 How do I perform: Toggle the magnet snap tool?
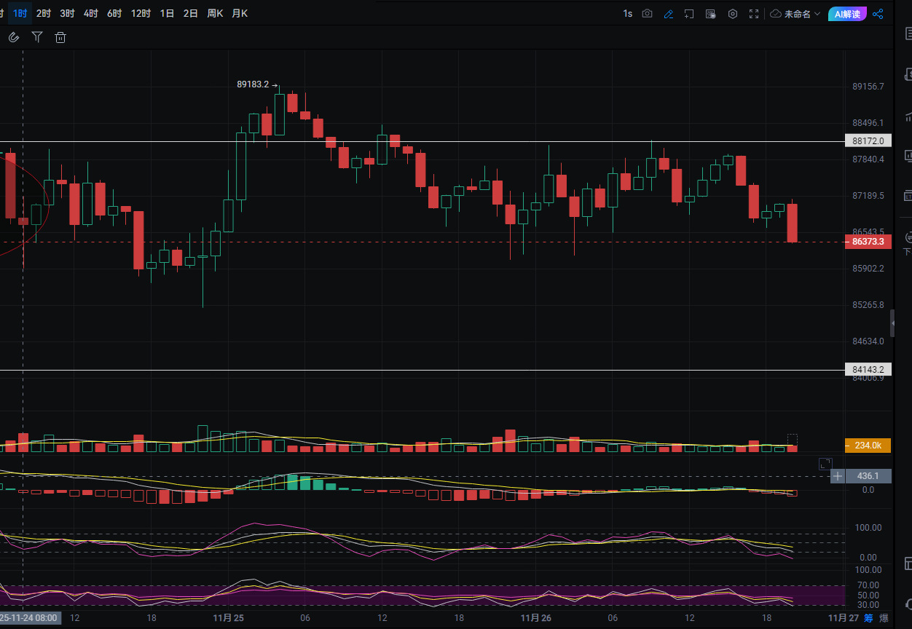point(14,37)
